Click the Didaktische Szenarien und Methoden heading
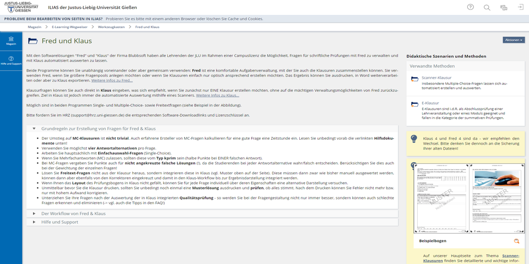The image size is (529, 264). (446, 56)
